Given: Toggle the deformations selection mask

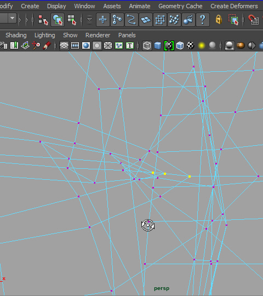Looking at the screenshot, I should point(160,20).
